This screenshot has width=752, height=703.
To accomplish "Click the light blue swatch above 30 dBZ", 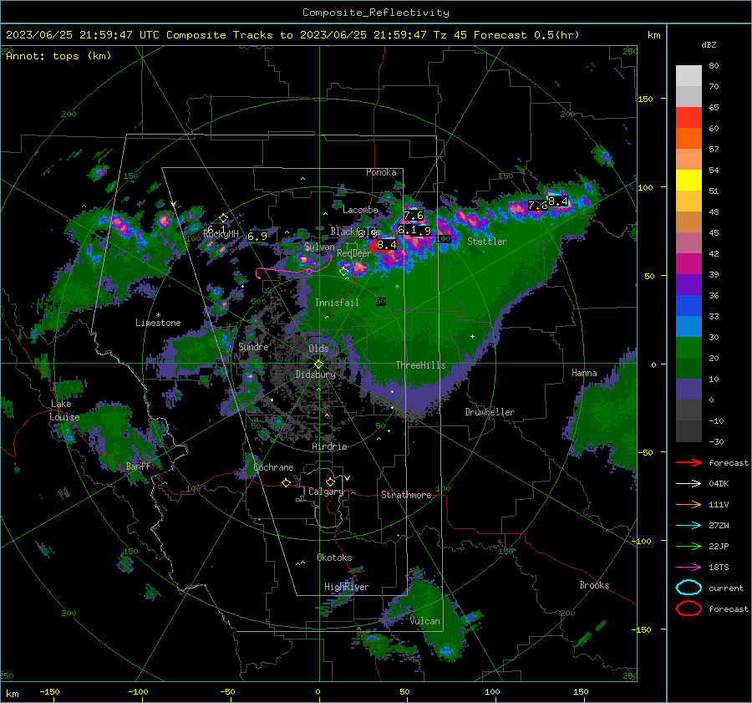I will [x=688, y=326].
